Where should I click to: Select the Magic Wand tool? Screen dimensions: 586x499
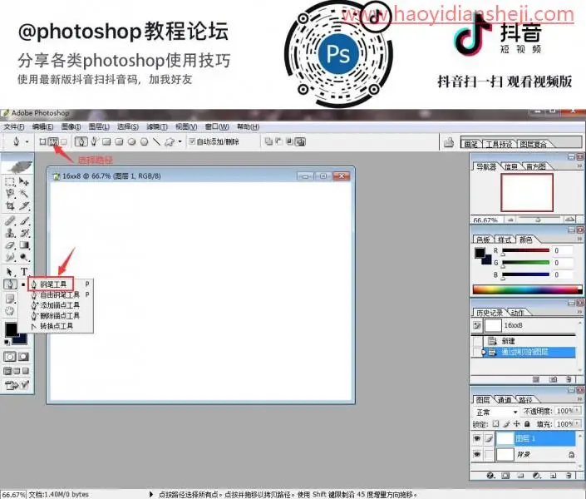point(24,194)
